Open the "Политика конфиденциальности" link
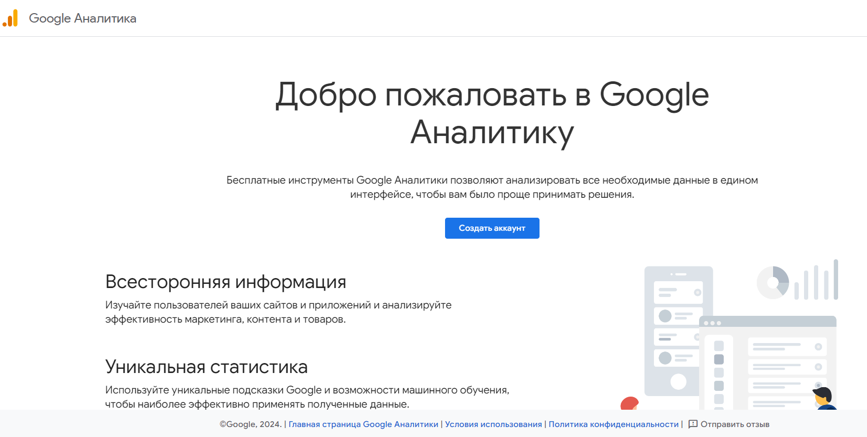Image resolution: width=867 pixels, height=437 pixels. pyautogui.click(x=614, y=424)
